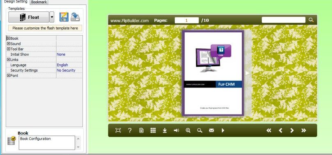Click the page number input field

point(187,20)
